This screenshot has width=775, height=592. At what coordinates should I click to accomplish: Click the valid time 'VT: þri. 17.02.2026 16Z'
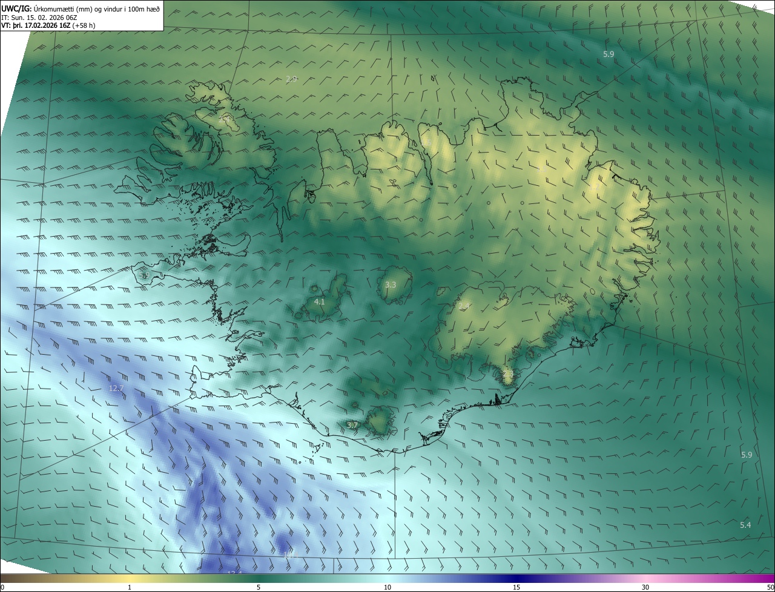(x=35, y=25)
